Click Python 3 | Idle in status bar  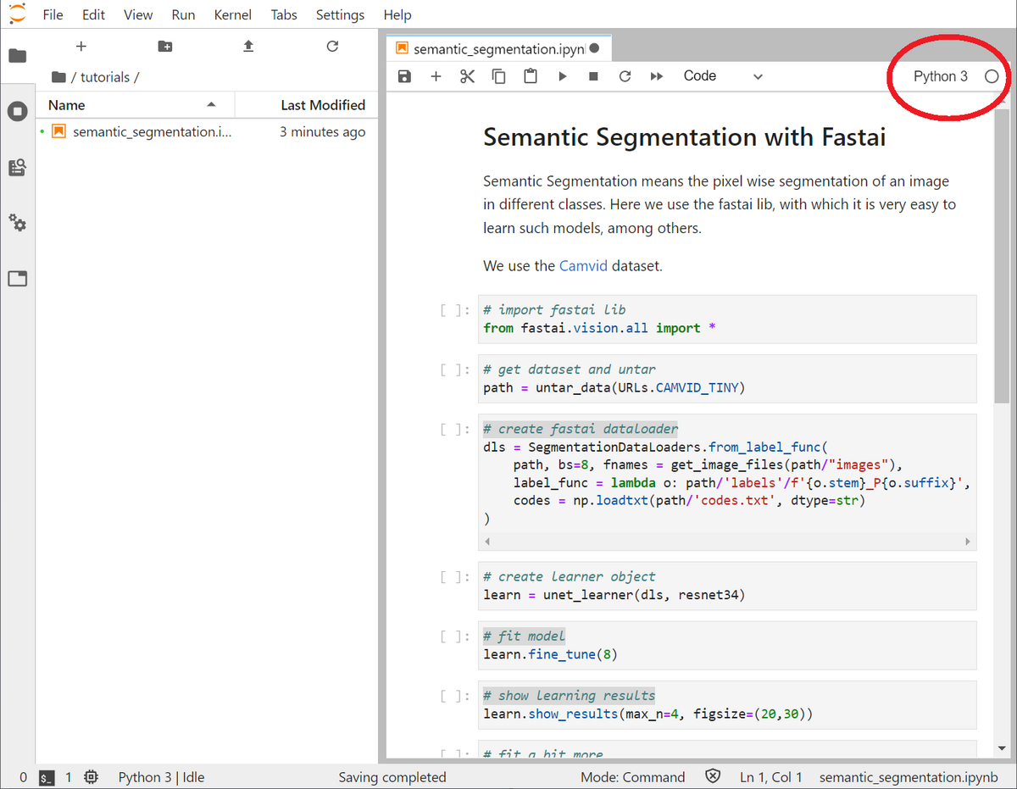[x=161, y=777]
